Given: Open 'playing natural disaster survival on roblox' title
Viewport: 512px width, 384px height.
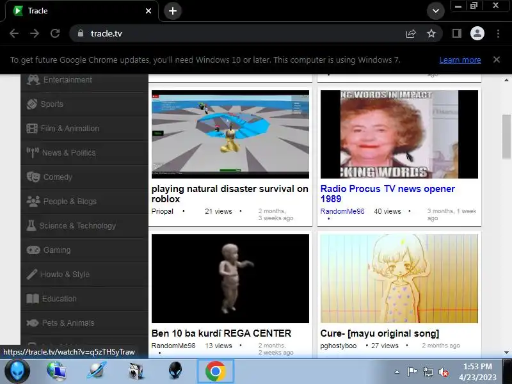Looking at the screenshot, I should 230,194.
